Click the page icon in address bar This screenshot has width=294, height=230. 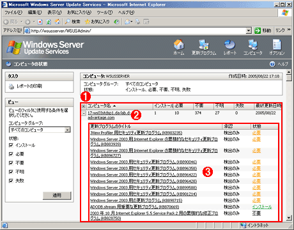coord(27,31)
